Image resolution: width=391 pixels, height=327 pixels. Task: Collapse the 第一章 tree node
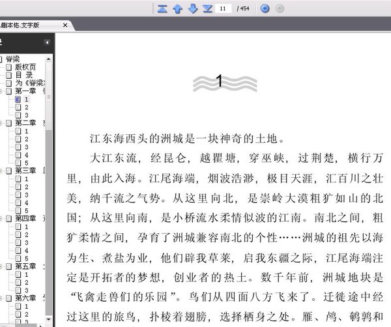pyautogui.click(x=1, y=91)
